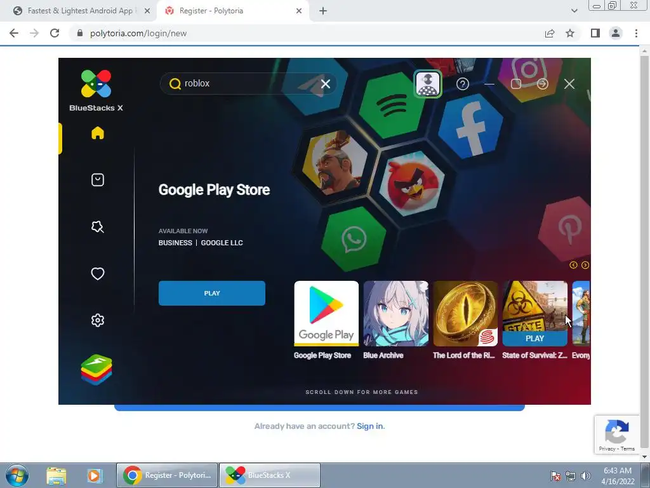Clear the roblox search text
The height and width of the screenshot is (488, 650).
point(326,84)
